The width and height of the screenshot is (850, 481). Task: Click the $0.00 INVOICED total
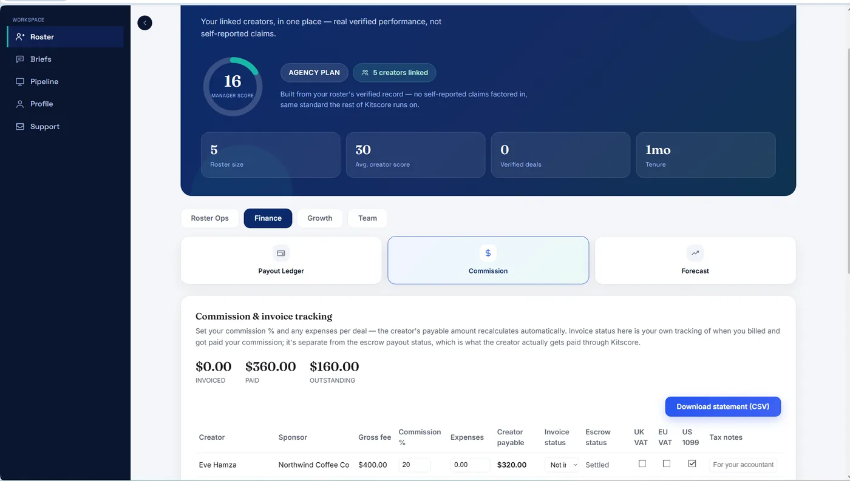pyautogui.click(x=213, y=371)
